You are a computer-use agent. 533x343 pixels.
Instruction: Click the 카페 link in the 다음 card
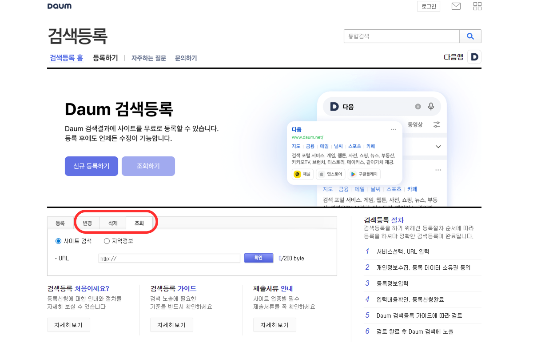pyautogui.click(x=370, y=146)
